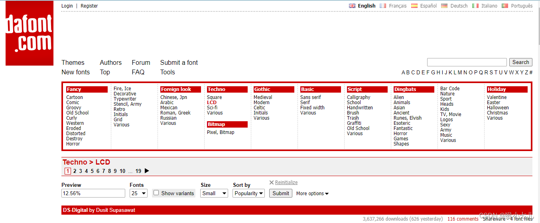
Task: Click the Search button
Action: coord(521,62)
